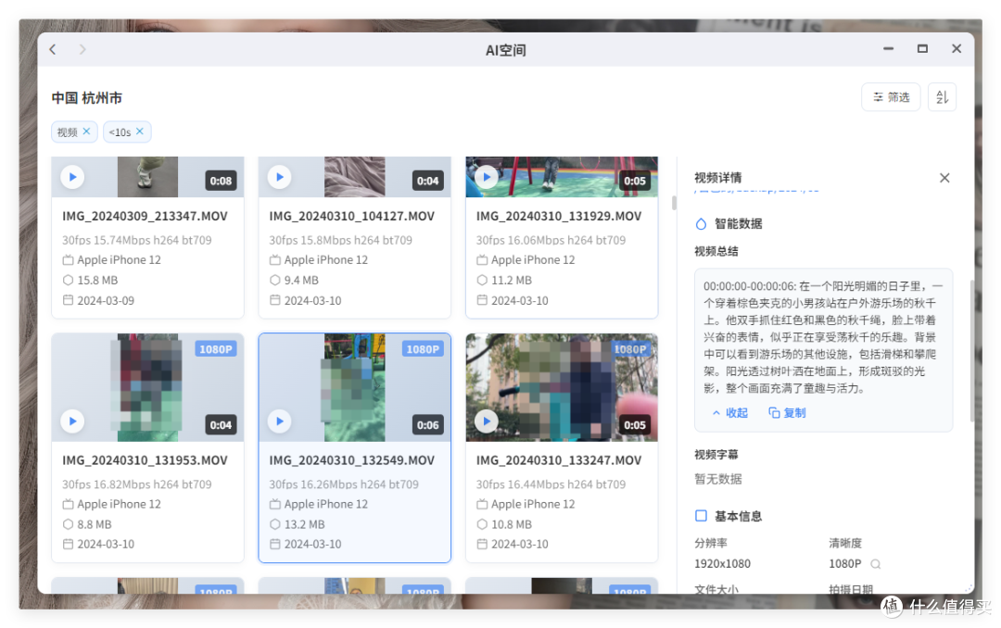Image resolution: width=1001 pixels, height=628 pixels.
Task: Click the details panel scrollbar
Action: click(x=971, y=351)
